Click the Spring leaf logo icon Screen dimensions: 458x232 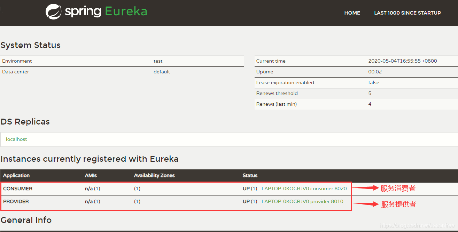coord(53,11)
